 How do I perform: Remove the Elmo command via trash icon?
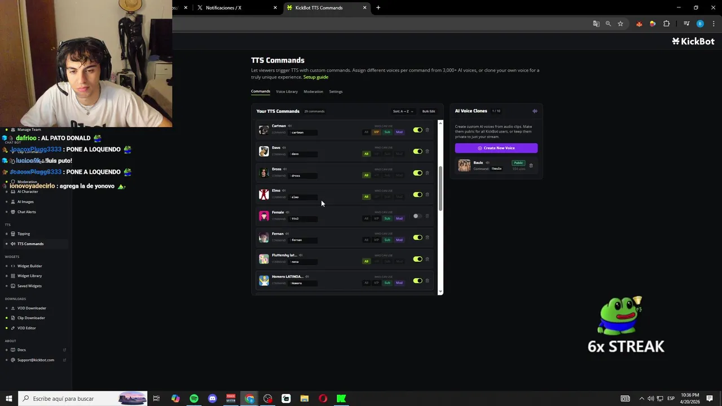(x=427, y=195)
